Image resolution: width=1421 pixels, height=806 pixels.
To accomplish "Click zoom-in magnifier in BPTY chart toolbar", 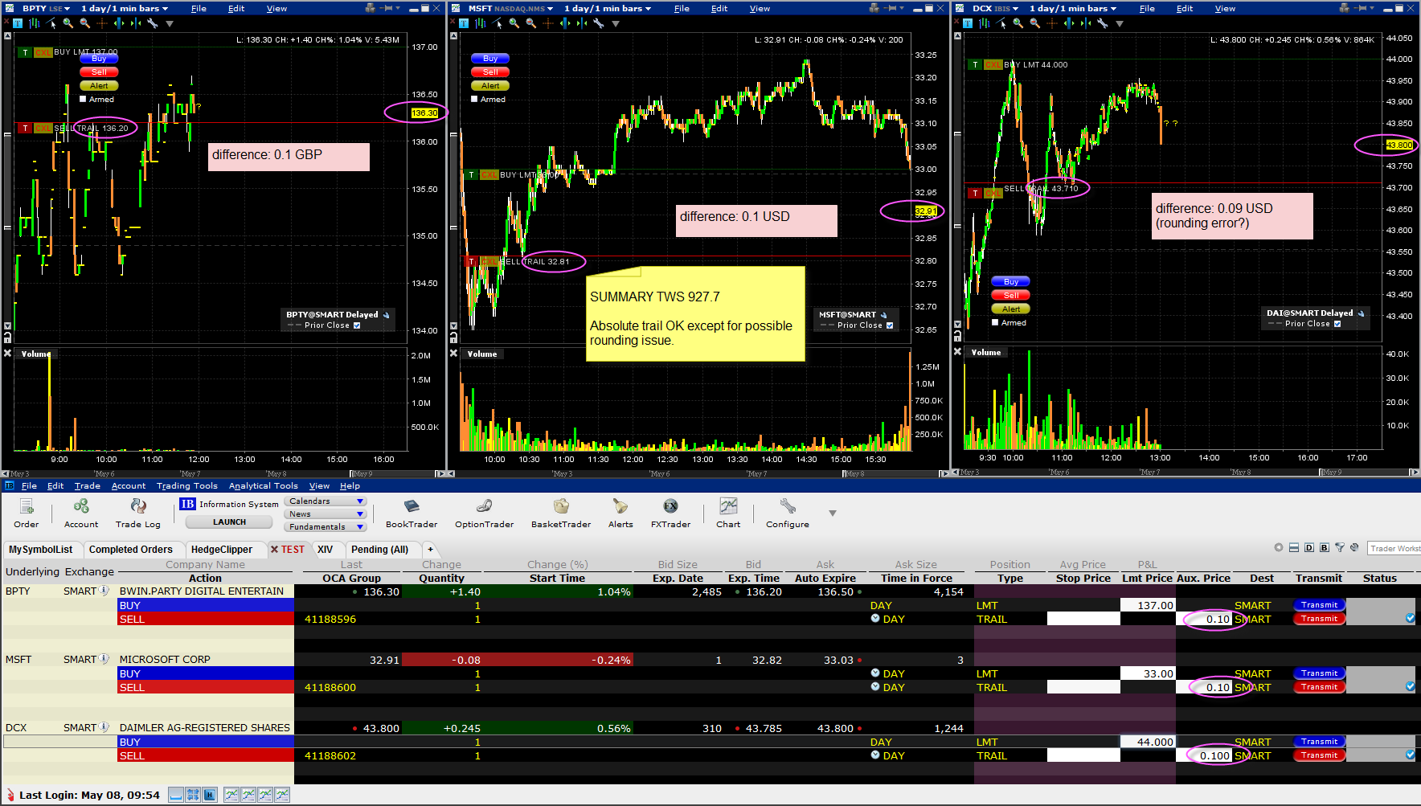I will (x=68, y=23).
